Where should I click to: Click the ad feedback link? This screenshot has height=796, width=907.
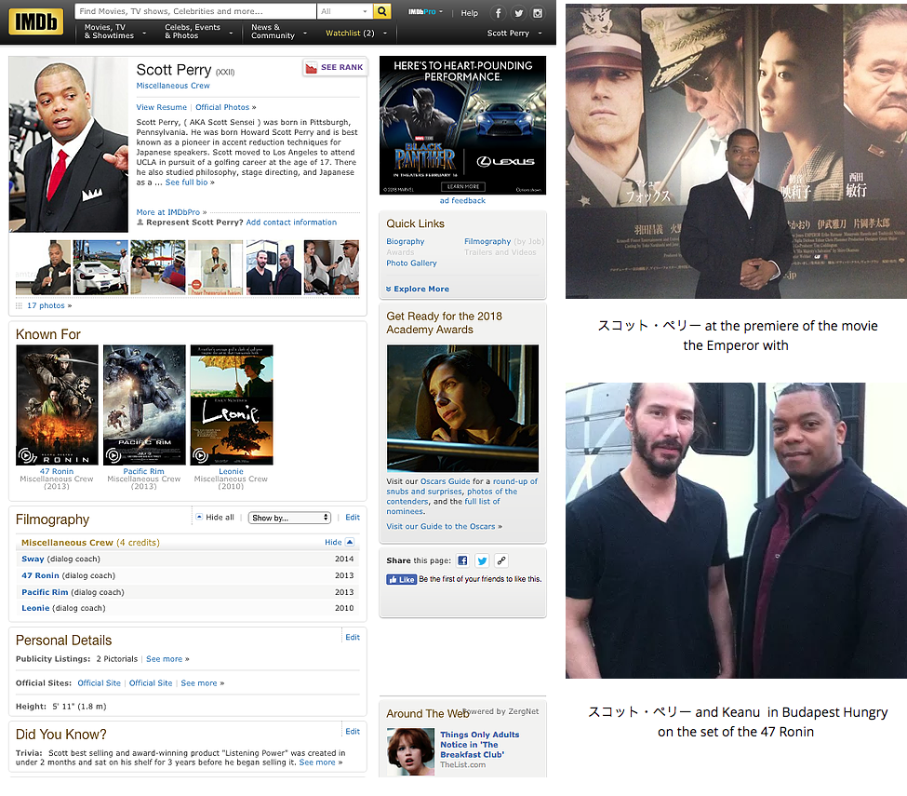[462, 201]
